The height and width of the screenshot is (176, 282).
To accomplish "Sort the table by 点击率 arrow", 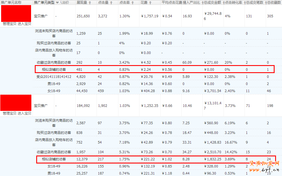I will point(132,3).
